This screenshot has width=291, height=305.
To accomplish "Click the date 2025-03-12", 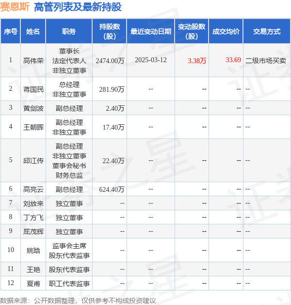I will 151,60.
